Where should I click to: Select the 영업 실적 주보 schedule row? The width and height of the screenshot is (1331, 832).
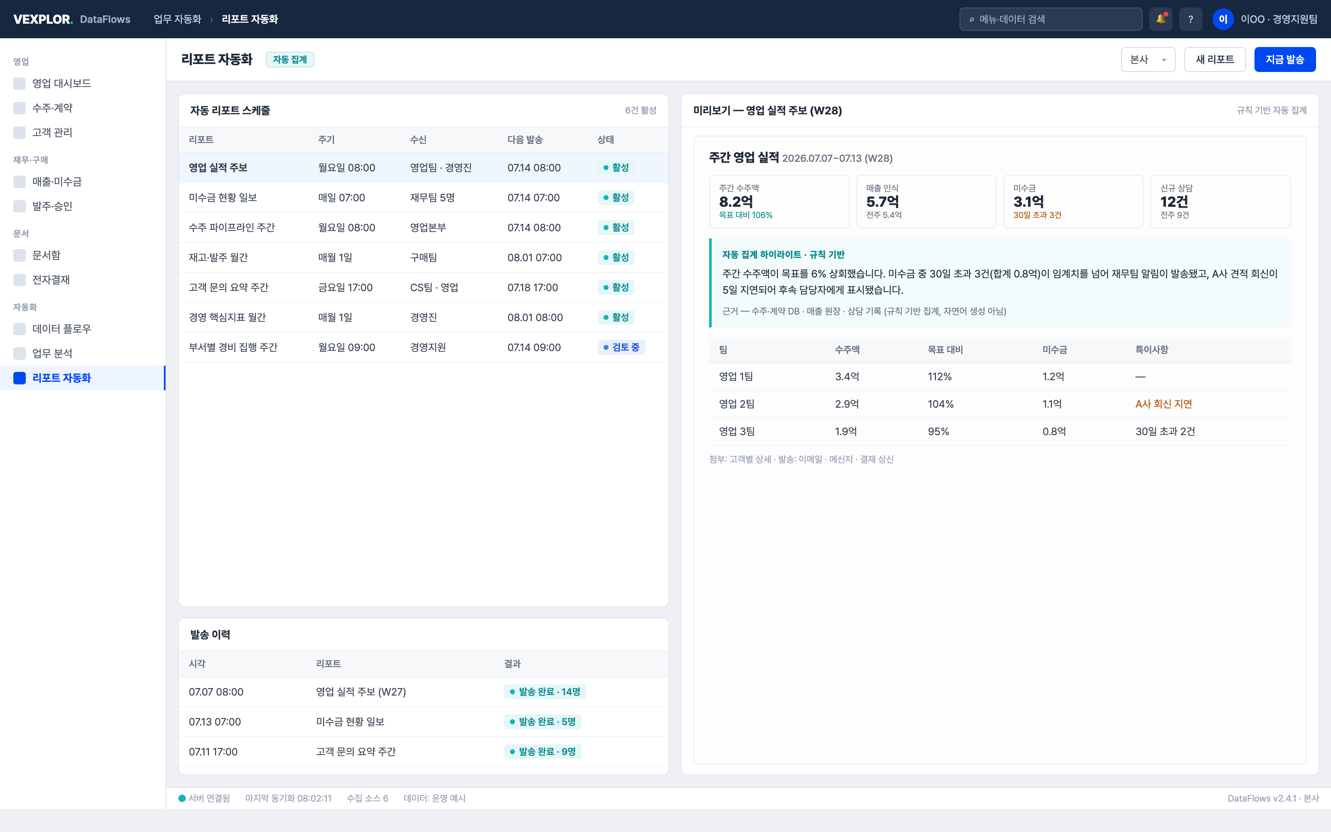tap(423, 168)
